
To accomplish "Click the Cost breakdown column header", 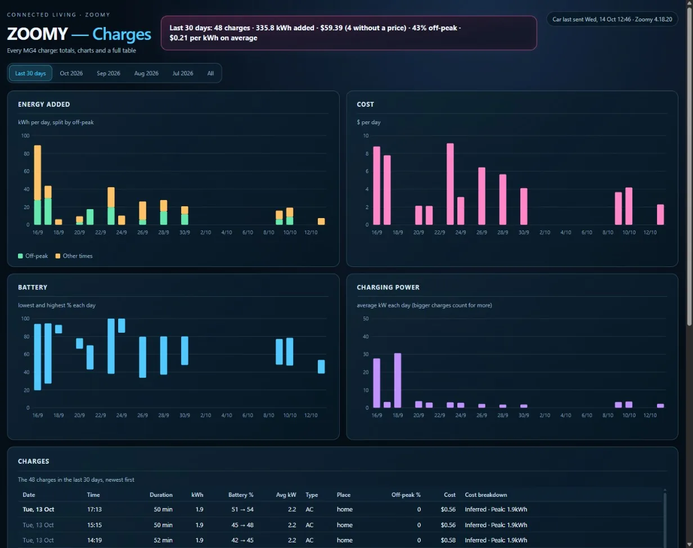I will pos(485,495).
